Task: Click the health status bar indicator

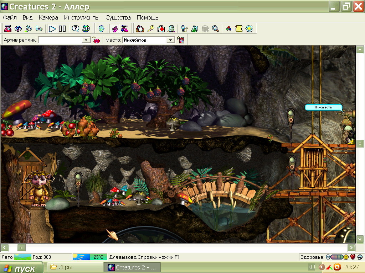Action: point(337,257)
